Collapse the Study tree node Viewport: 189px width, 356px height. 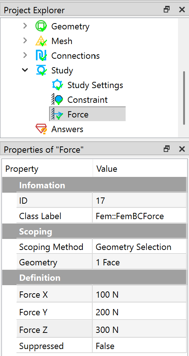coord(25,70)
